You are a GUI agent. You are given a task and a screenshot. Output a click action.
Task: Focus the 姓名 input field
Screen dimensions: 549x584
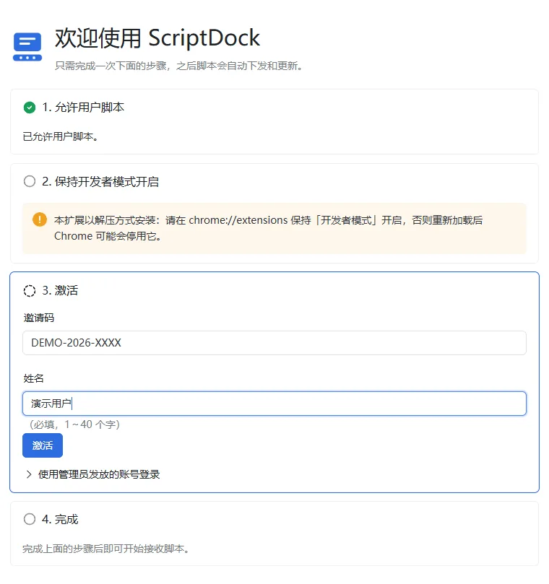pos(274,404)
